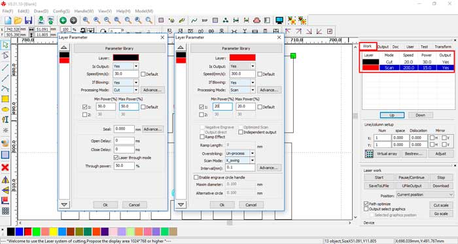The image size is (458, 244).
Task: Switch to the Transform tab
Action: pyautogui.click(x=443, y=46)
